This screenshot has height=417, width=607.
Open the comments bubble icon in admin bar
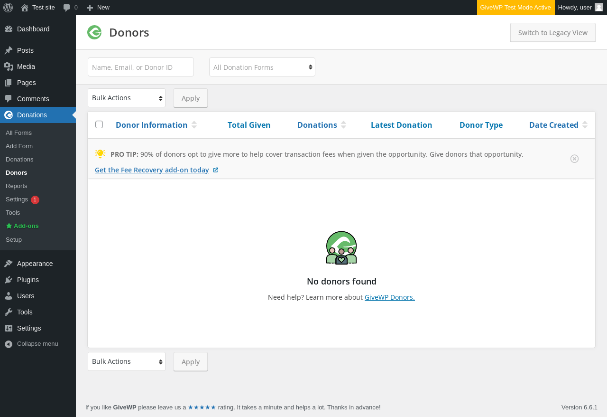tap(67, 8)
